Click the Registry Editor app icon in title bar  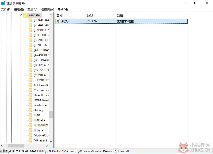point(3,3)
